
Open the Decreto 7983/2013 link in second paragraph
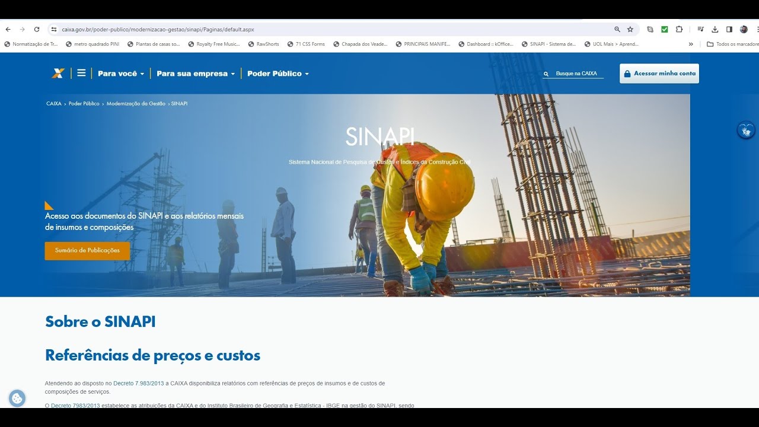[75, 406]
